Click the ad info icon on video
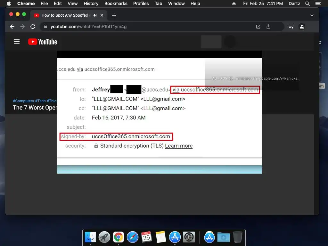 coord(231,78)
